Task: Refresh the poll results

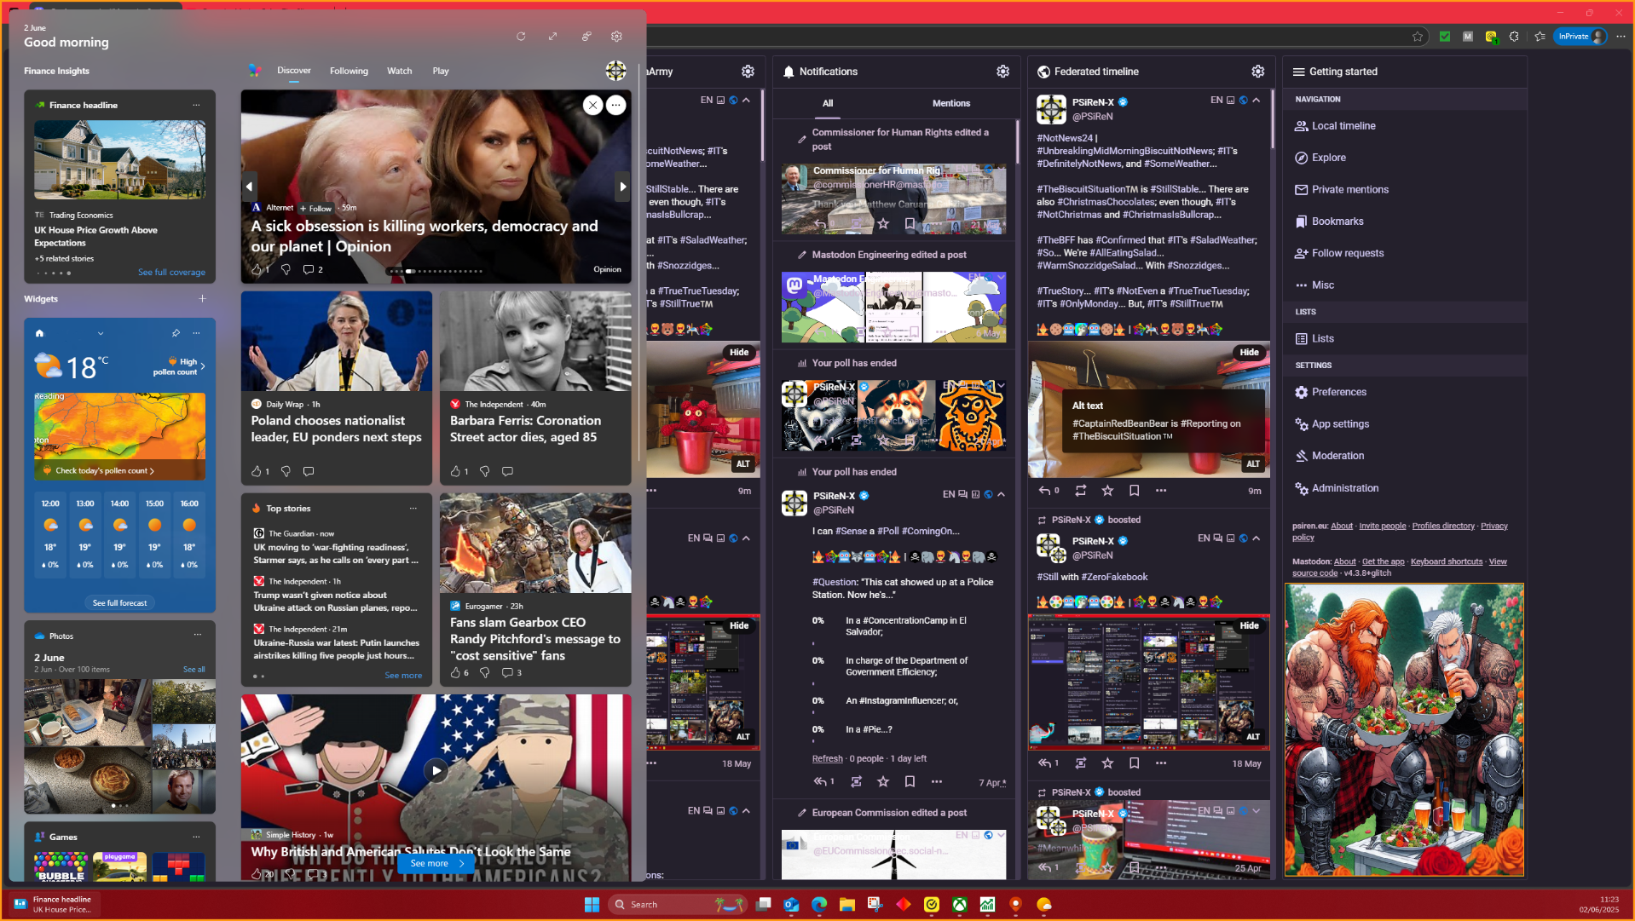Action: tap(827, 759)
